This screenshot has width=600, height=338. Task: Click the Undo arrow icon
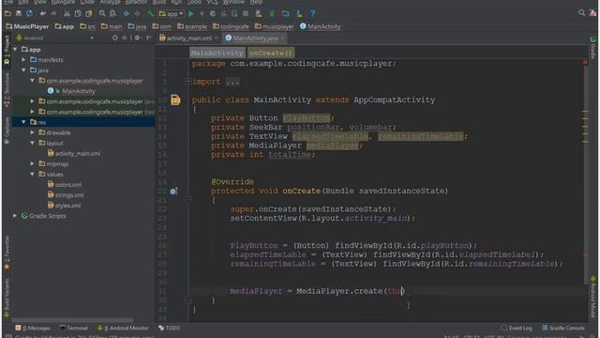[42, 14]
